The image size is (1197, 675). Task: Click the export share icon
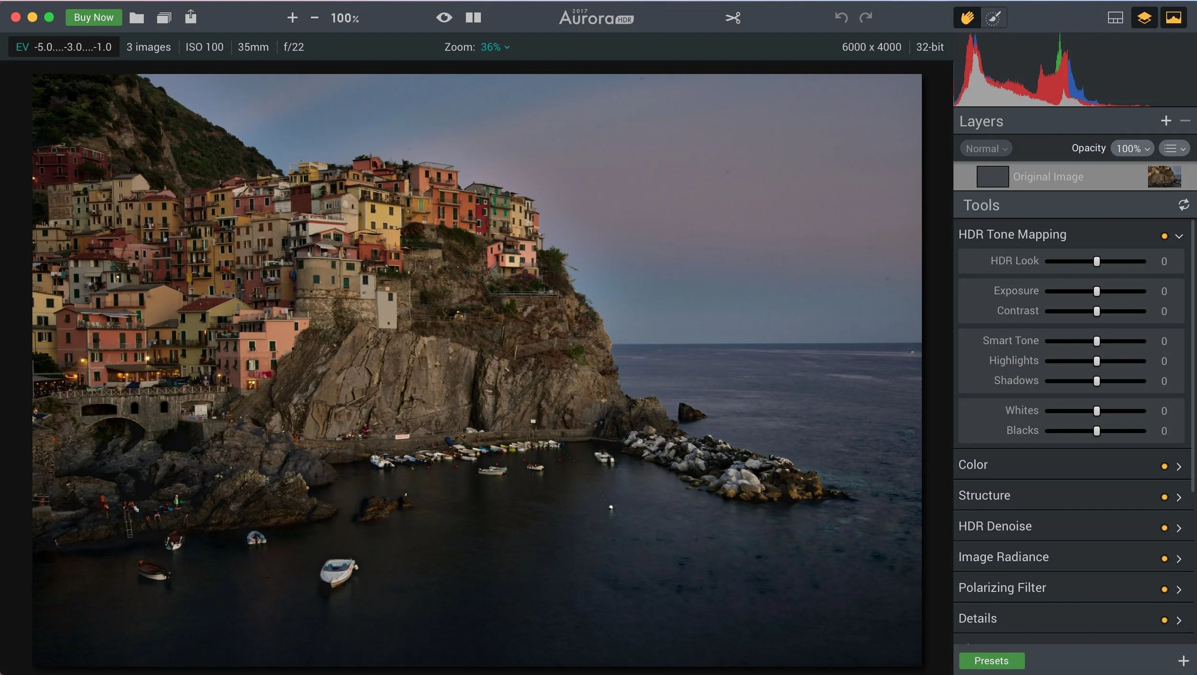tap(191, 17)
